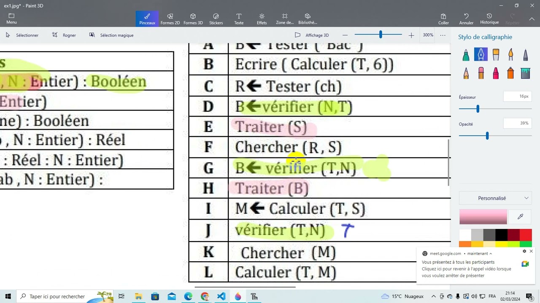Viewport: 540px width, 303px height.
Task: Select the Oil brush
Action: point(496,55)
